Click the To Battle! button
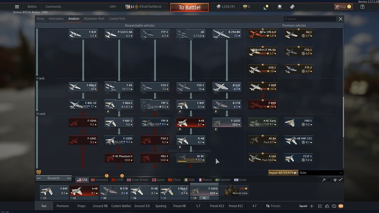The width and height of the screenshot is (379, 213). [189, 7]
